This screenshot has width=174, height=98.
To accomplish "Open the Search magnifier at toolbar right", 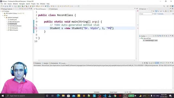I will (164, 6).
